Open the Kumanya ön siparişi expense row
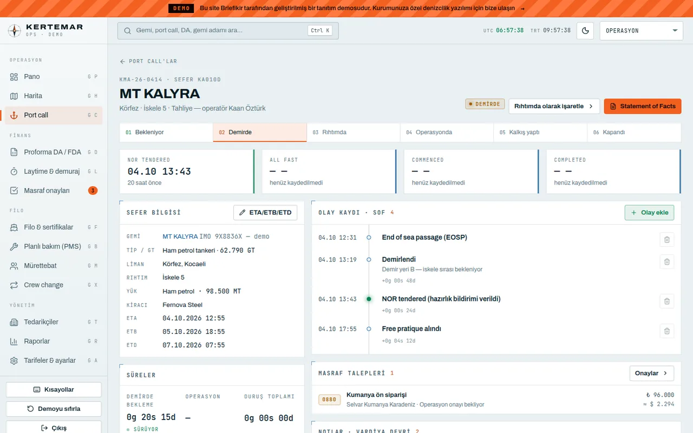This screenshot has height=433, width=693. pos(496,400)
